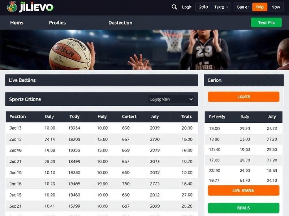Go to the Homs navigation tab
The image size is (289, 216).
pos(17,23)
